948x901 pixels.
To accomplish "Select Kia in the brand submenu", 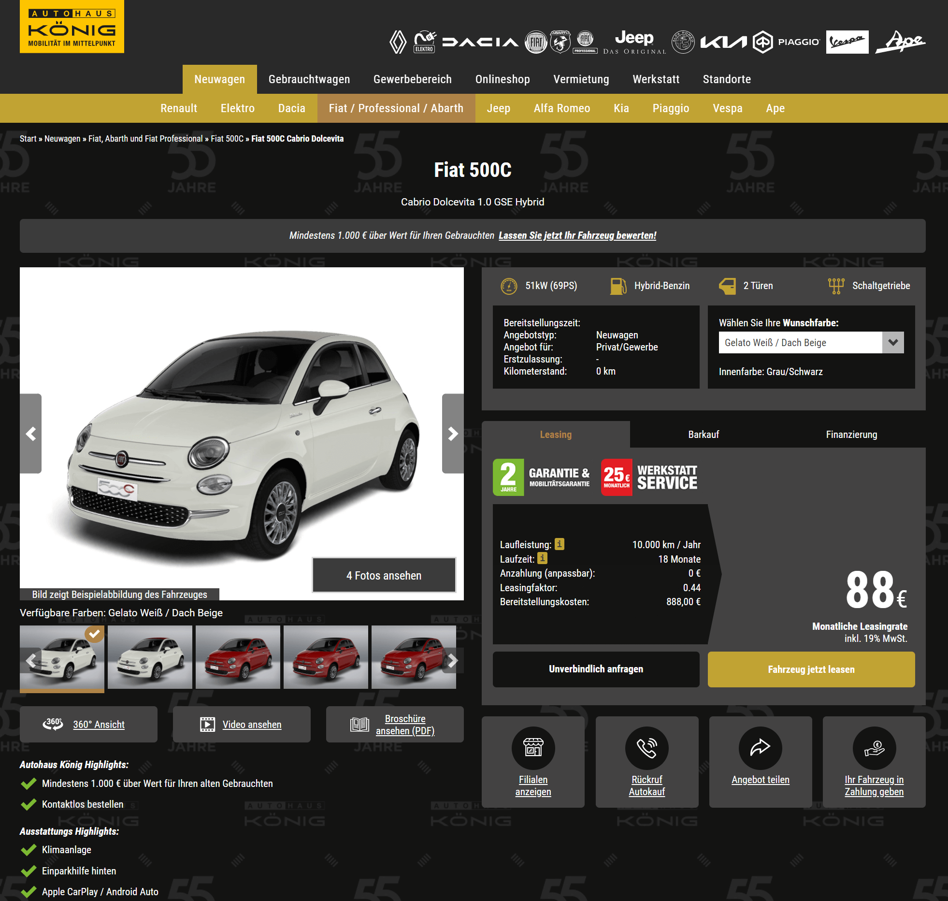I will point(621,108).
